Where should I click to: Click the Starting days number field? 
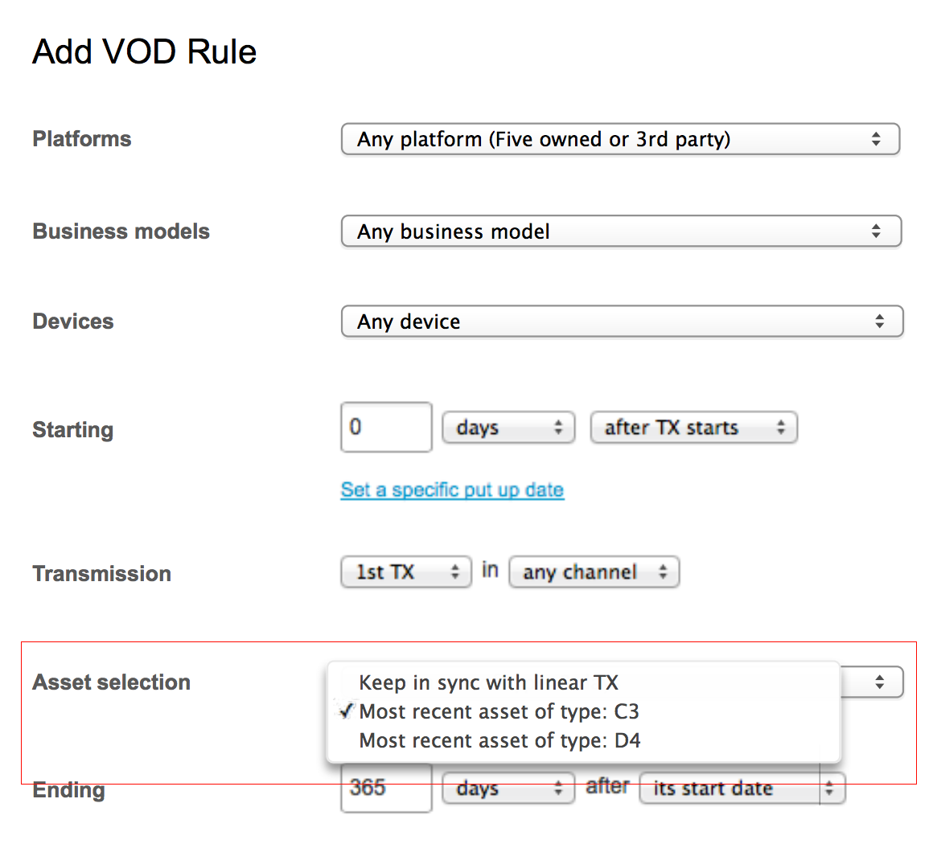386,427
